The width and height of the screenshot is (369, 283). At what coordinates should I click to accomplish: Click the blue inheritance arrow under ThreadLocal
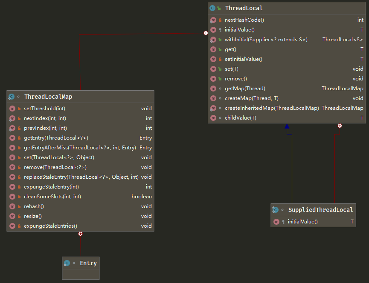[287, 126]
